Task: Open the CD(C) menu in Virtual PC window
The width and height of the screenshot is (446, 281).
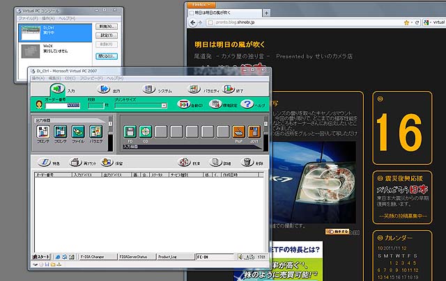Action: pos(70,79)
